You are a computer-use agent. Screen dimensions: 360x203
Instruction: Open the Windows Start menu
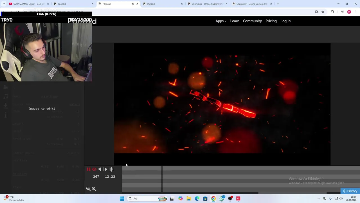[x=122, y=198]
